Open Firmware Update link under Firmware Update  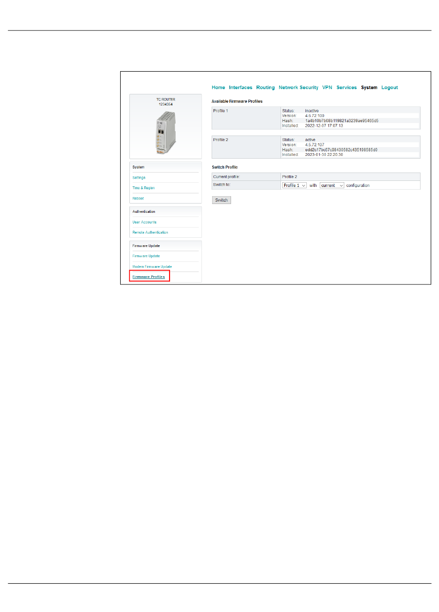pyautogui.click(x=146, y=256)
